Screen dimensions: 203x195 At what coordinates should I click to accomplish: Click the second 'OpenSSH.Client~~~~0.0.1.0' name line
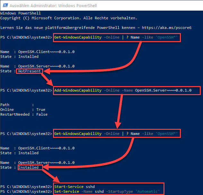(x=37, y=148)
